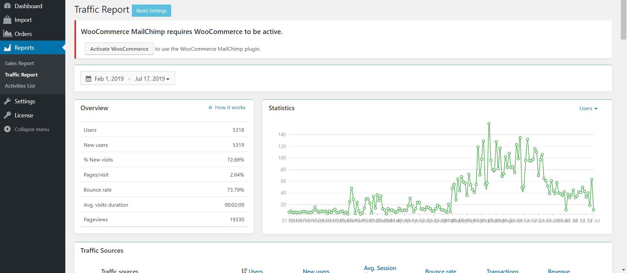Click the Collapse menu arrow icon
The width and height of the screenshot is (627, 273).
pyautogui.click(x=7, y=129)
